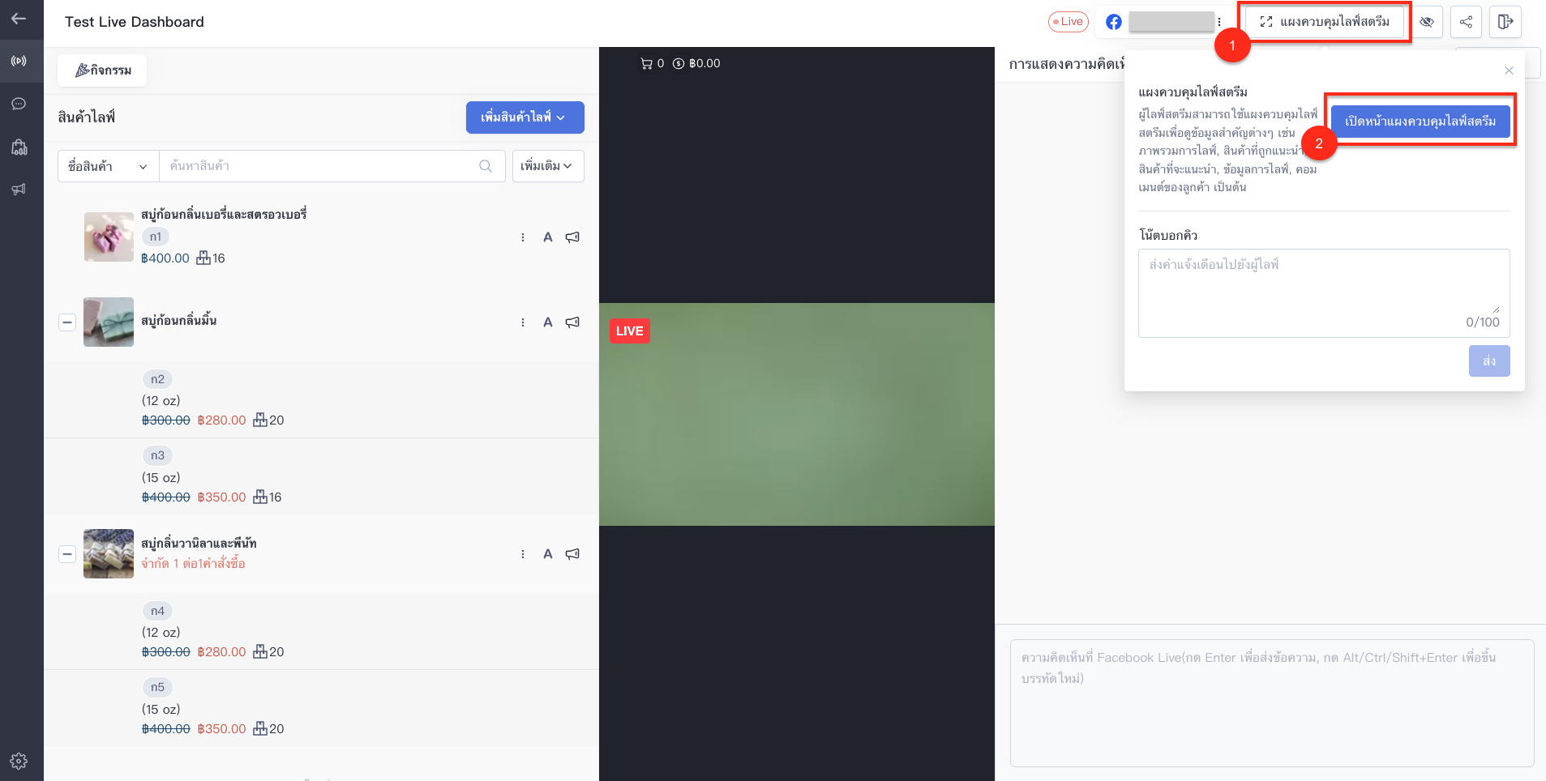
Task: Click thumbnail of สบู่ก้อนกลิ่นเบอรี่และสตรอวเบอรี่
Action: pos(109,237)
